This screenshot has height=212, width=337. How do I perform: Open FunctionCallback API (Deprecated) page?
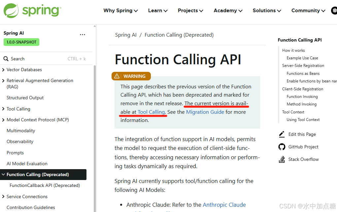coord(45,185)
